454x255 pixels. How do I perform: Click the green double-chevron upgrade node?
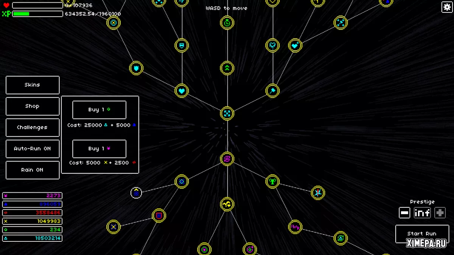click(x=227, y=68)
